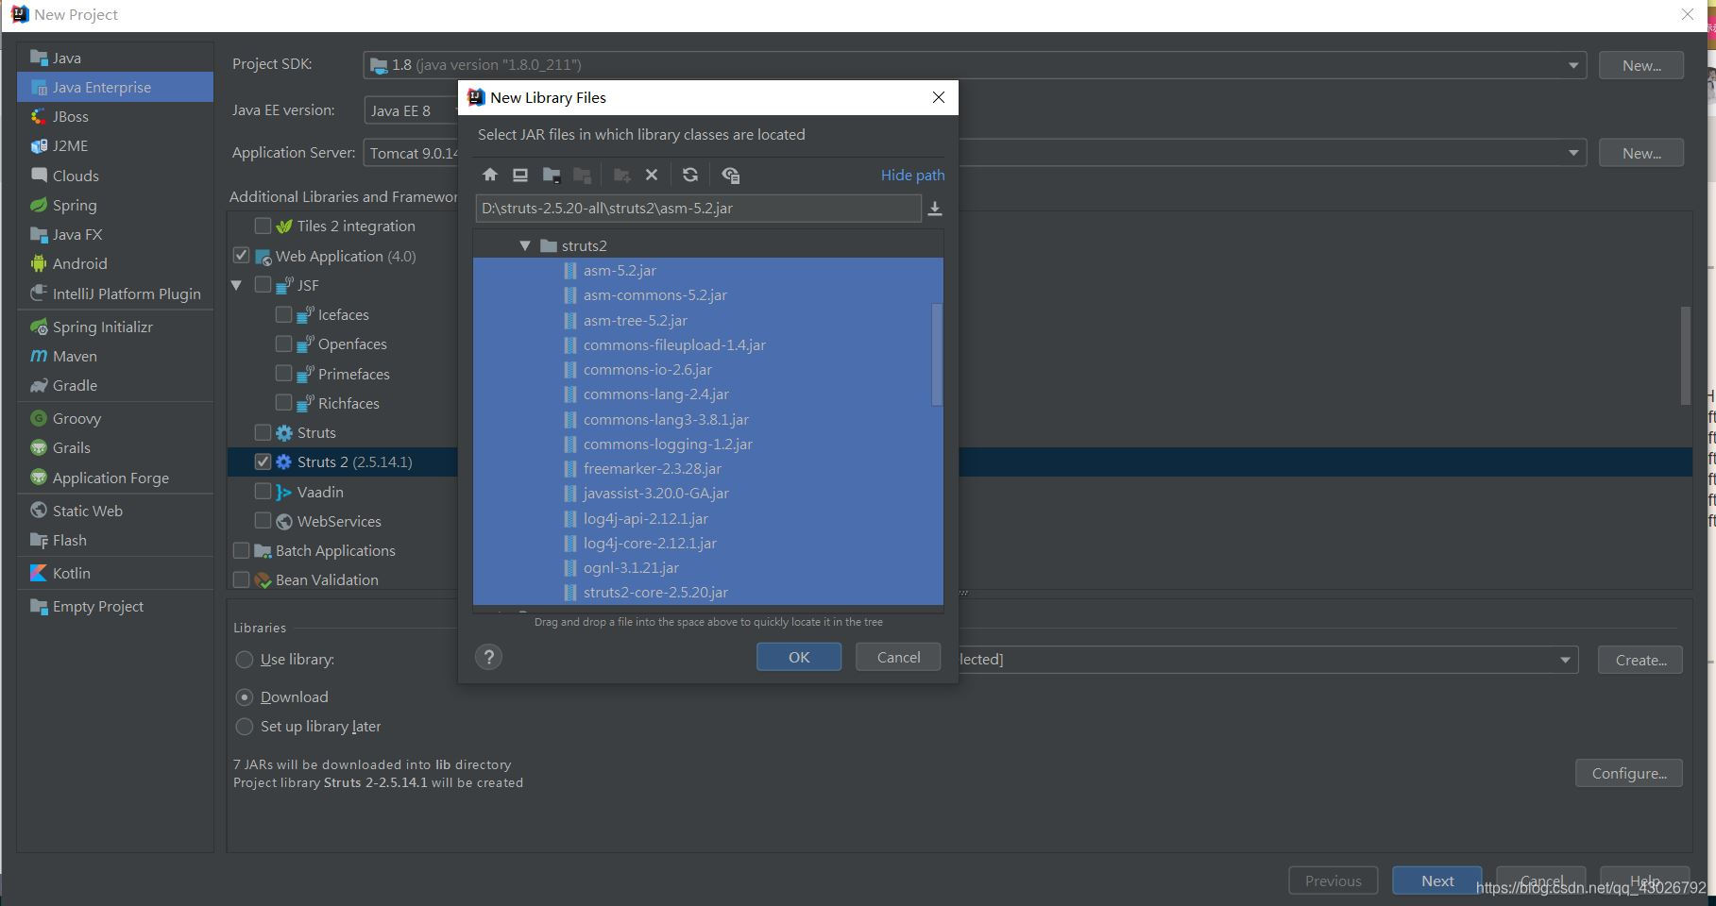Viewport: 1716px width, 906px height.
Task: Select Android project type
Action: pos(115,263)
